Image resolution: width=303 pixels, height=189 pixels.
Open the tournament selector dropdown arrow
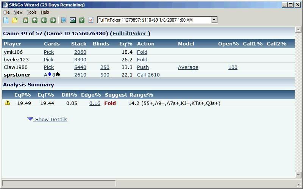[x=214, y=20]
